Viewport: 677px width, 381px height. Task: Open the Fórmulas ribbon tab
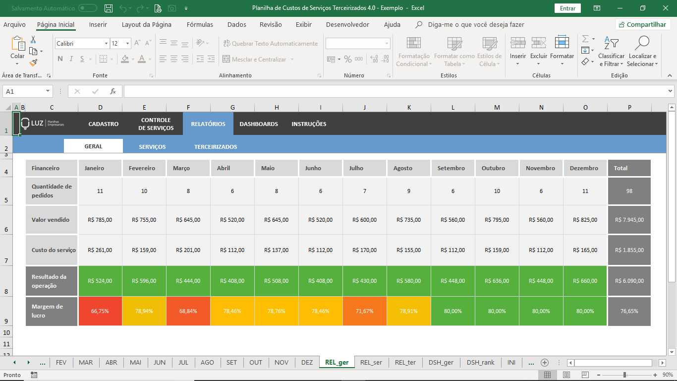pos(200,24)
